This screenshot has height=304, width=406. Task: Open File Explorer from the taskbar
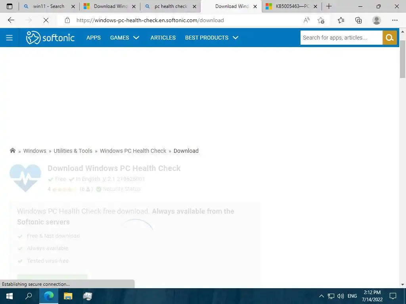[68, 296]
